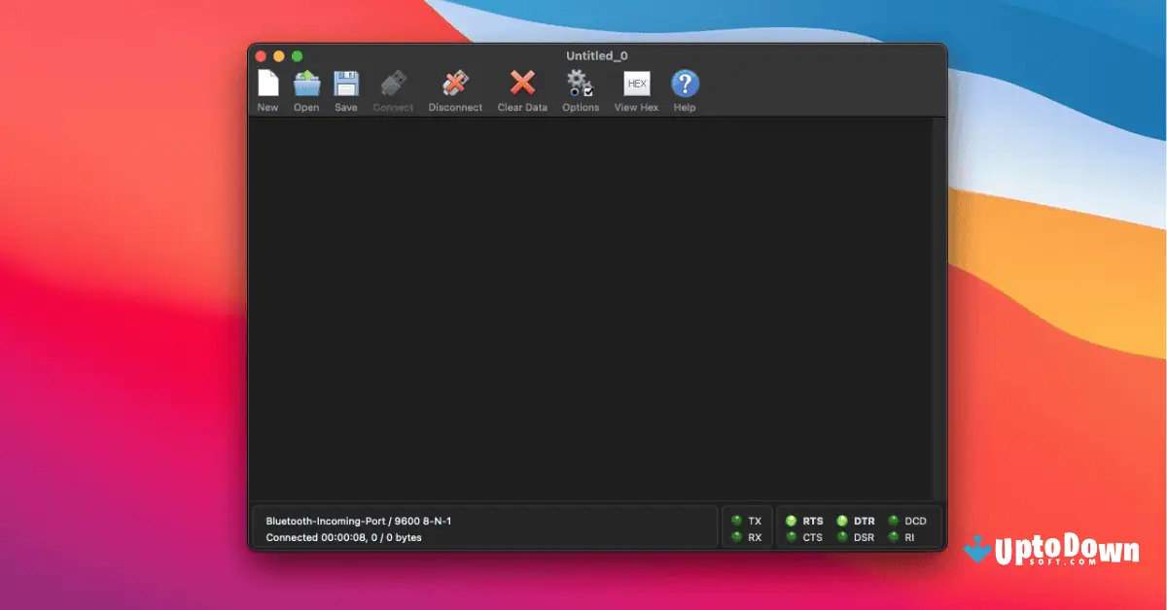This screenshot has height=610, width=1167.
Task: Open a saved connection using the Open icon
Action: click(x=306, y=87)
